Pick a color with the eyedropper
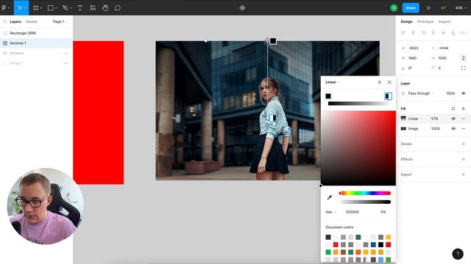The image size is (471, 264). click(x=330, y=197)
